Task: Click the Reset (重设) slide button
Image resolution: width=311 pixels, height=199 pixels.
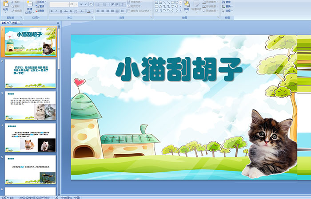Action: 41,6
